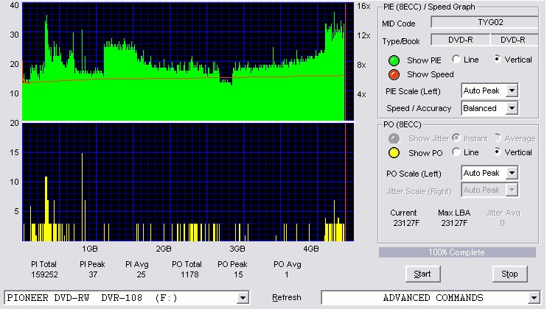547x309 pixels.
Task: Click the Max LBA value 23127F
Action: (454, 223)
